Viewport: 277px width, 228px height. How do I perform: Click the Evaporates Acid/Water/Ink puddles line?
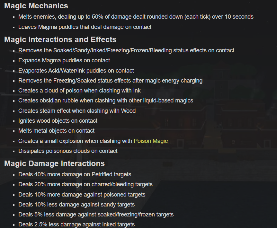76,71
